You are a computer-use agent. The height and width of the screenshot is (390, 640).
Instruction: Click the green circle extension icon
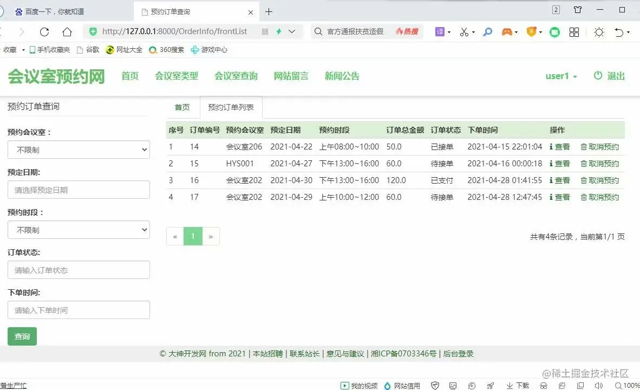coord(554,32)
